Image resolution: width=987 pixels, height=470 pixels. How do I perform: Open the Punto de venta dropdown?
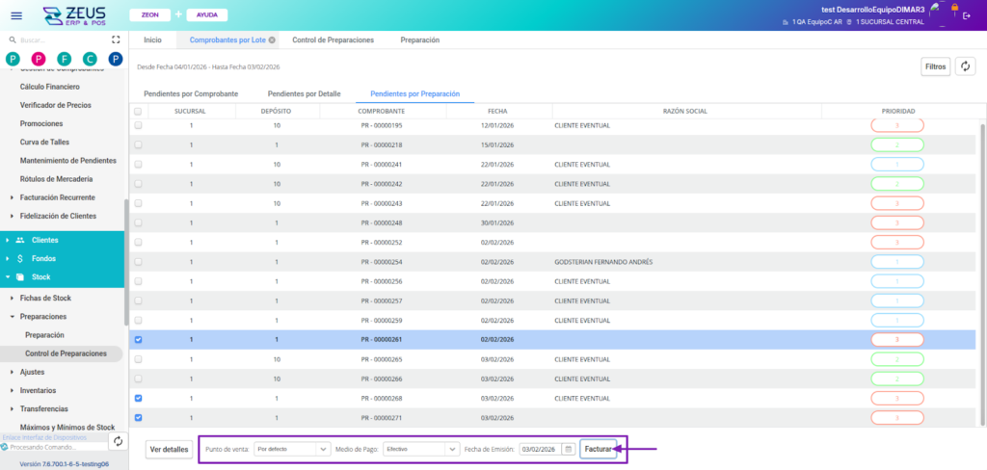[293, 449]
